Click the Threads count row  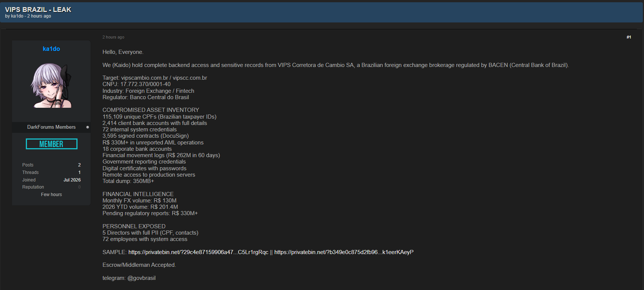coord(51,173)
